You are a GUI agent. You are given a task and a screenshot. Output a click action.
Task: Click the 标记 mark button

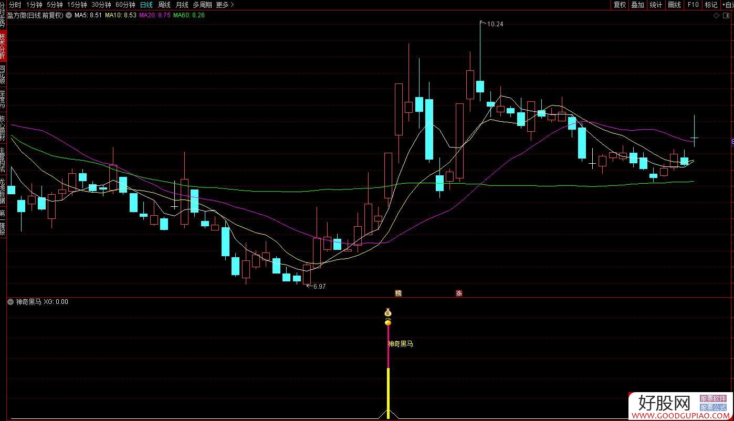[711, 5]
